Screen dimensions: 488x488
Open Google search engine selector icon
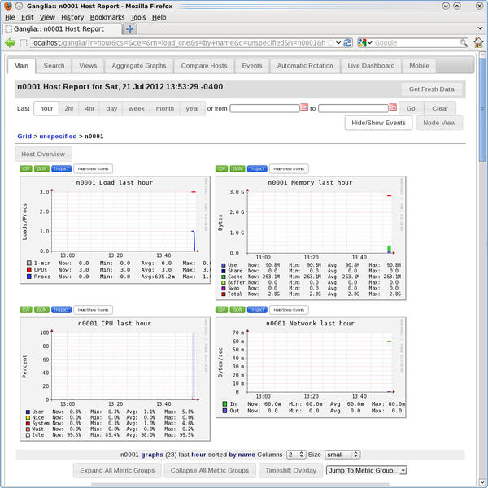[x=364, y=42]
